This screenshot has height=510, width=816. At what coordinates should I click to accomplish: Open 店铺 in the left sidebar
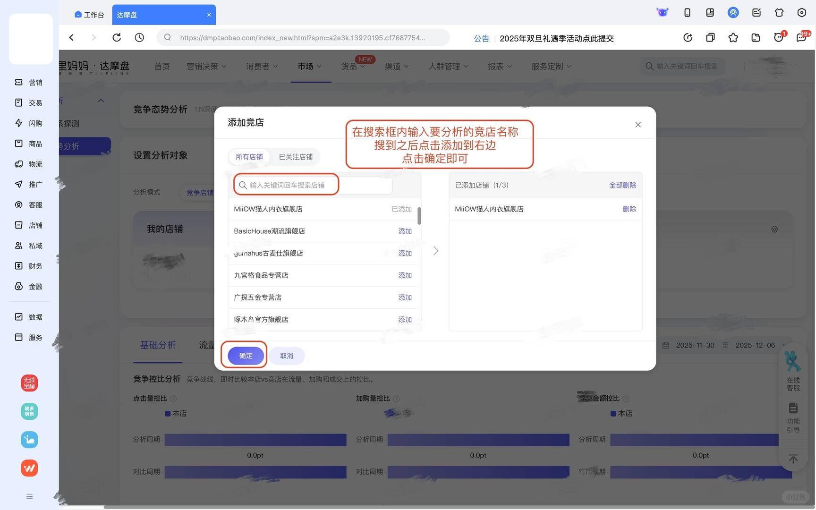coord(29,225)
